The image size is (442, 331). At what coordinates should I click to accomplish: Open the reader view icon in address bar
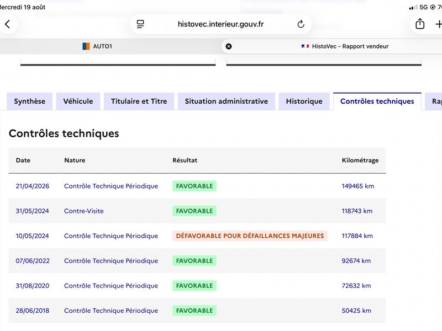tap(140, 24)
